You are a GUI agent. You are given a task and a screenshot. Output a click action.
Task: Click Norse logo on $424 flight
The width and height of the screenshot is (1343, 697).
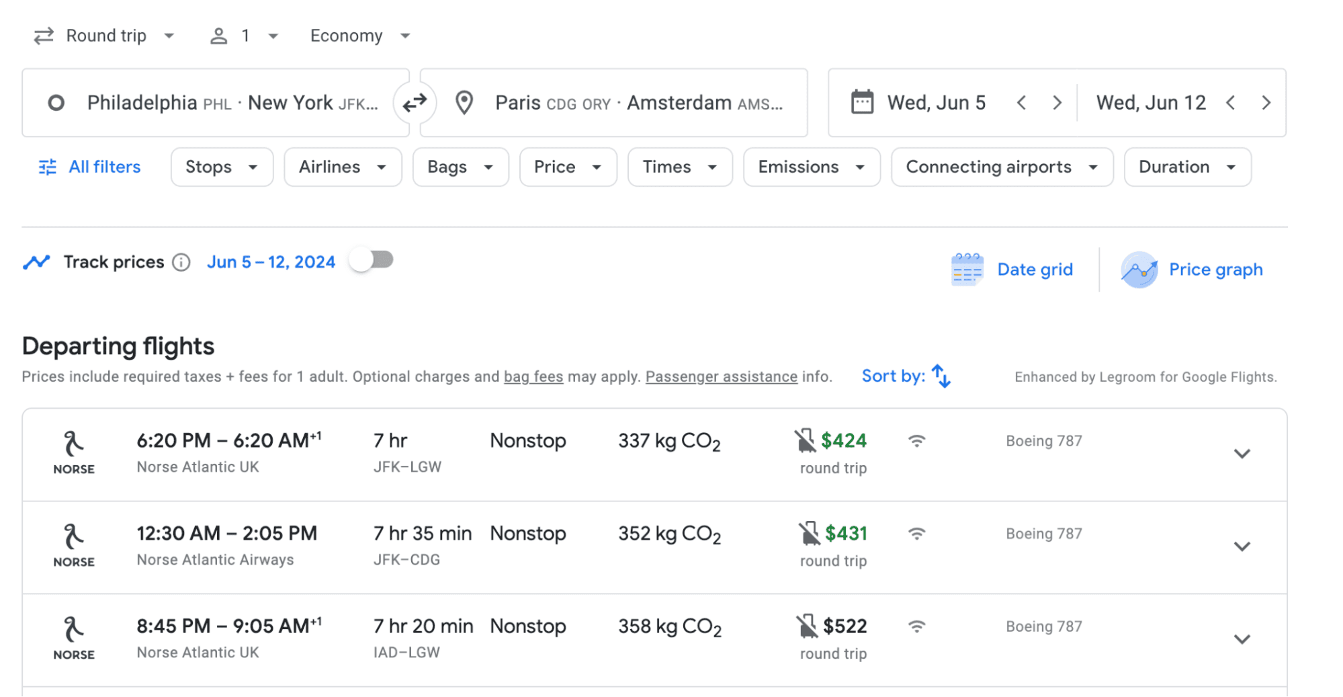[74, 452]
